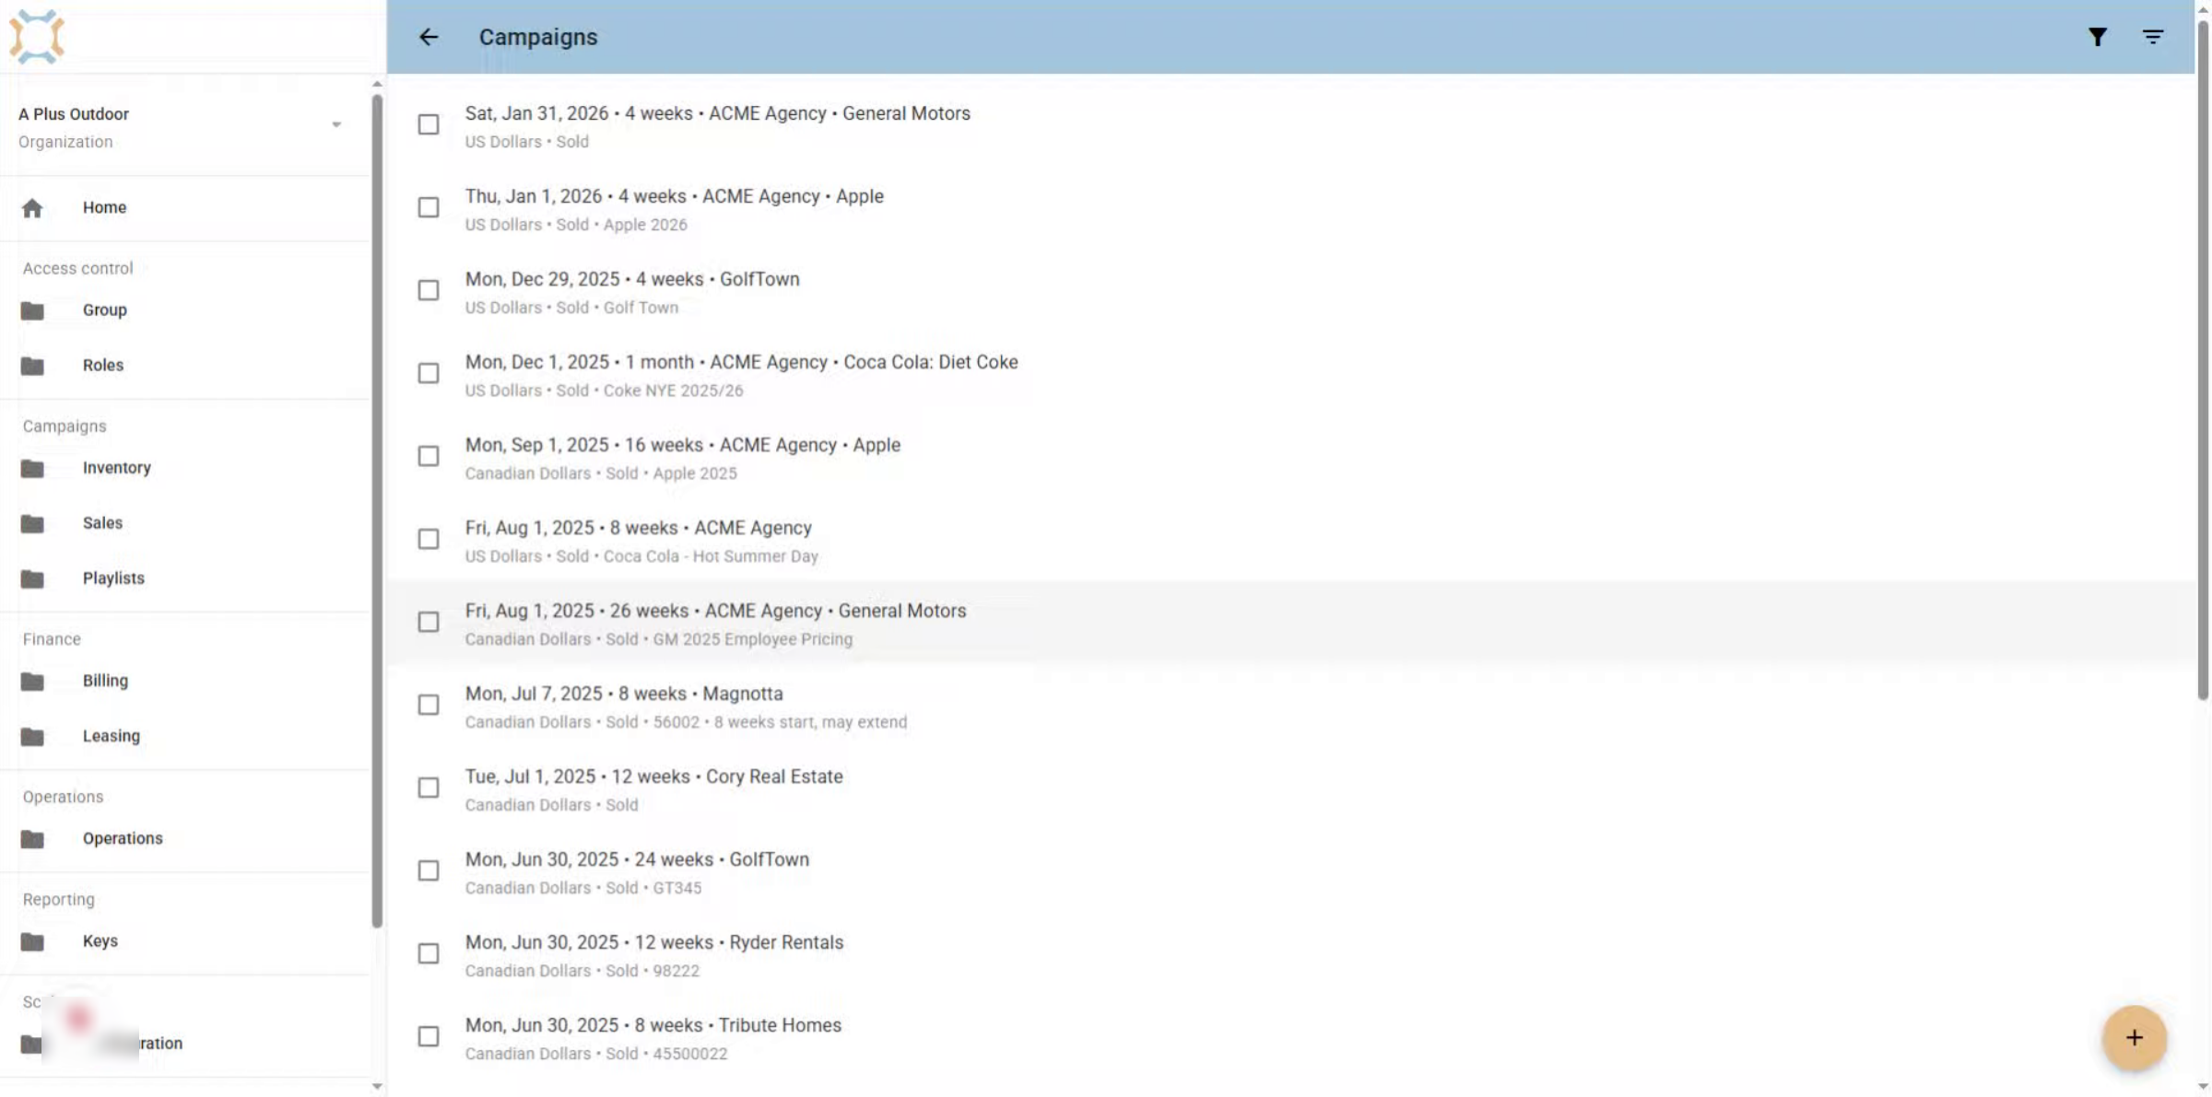Check the Jan 31, 2026 General Motors campaign
2212x1097 pixels.
click(x=429, y=124)
